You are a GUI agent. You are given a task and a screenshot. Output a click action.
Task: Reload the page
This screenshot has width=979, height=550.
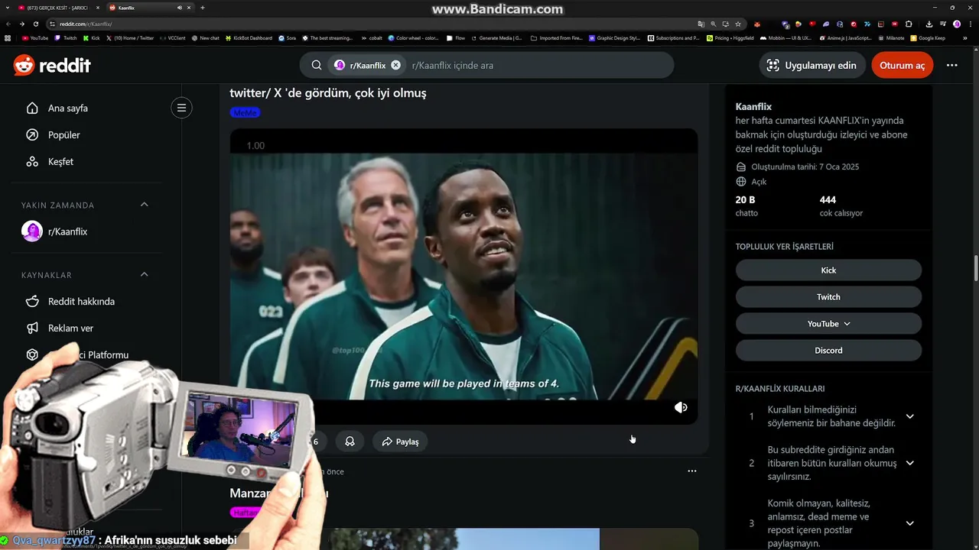[x=35, y=24]
